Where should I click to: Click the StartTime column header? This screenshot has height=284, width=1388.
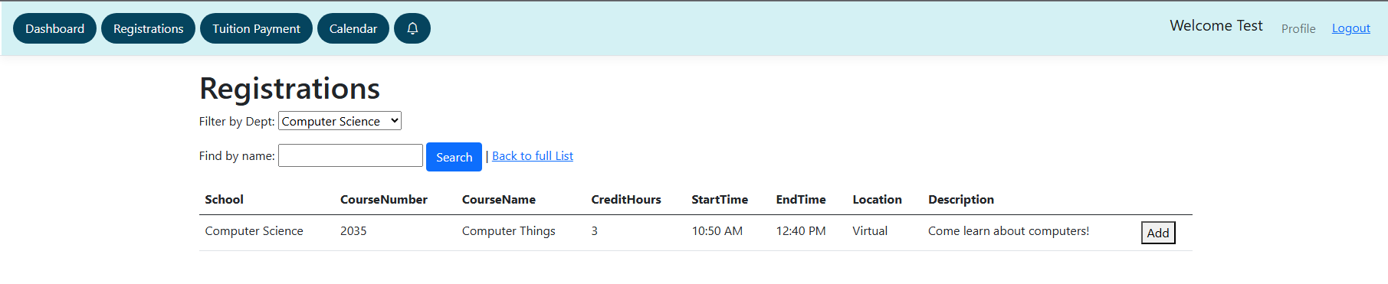click(720, 200)
